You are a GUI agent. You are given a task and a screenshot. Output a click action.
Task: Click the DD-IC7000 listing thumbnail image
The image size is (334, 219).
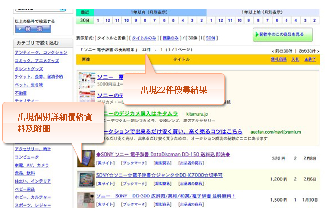[x=86, y=179]
